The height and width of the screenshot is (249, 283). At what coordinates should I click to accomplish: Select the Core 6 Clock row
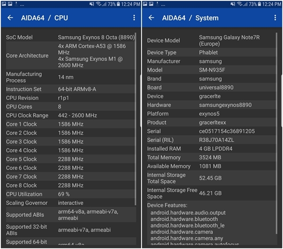[x=70, y=168]
